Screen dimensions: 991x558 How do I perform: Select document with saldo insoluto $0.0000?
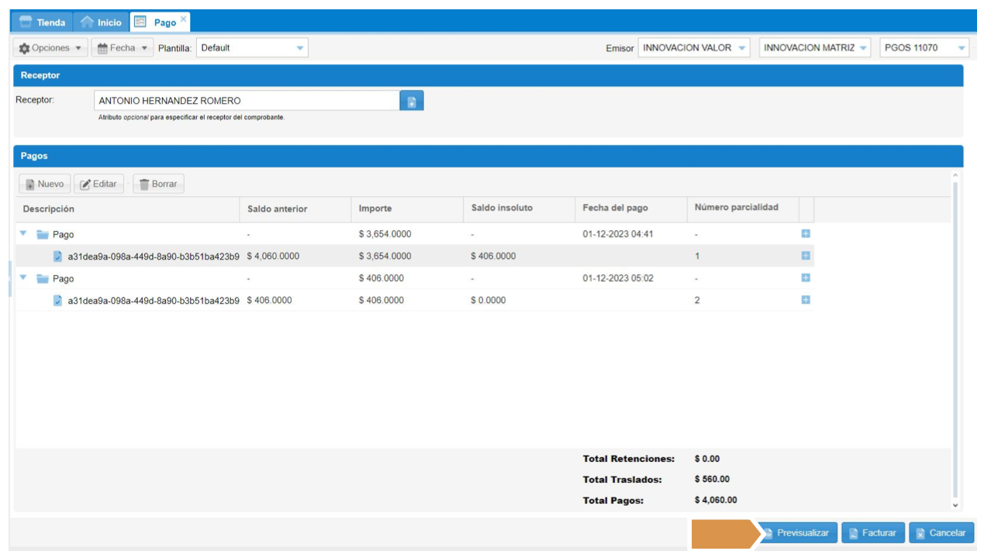coord(153,301)
